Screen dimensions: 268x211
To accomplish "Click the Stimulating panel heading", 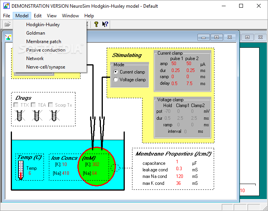I will (x=127, y=55).
